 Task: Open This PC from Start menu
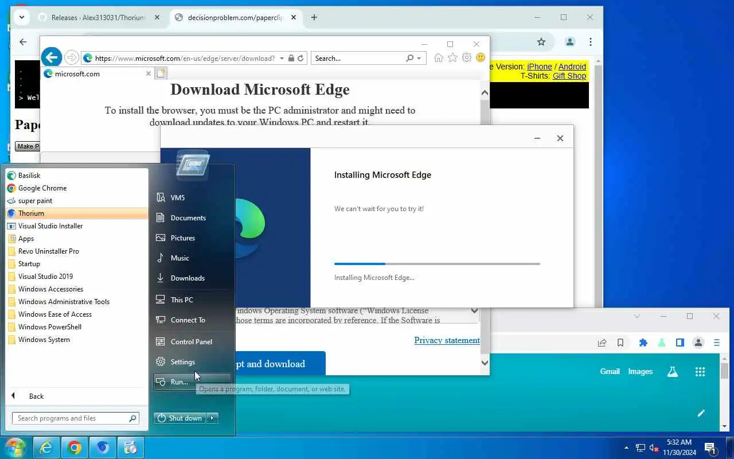pos(192,299)
